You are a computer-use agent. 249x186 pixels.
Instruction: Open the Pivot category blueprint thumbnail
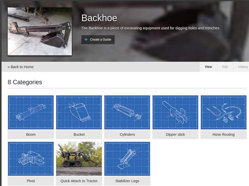coord(31,159)
